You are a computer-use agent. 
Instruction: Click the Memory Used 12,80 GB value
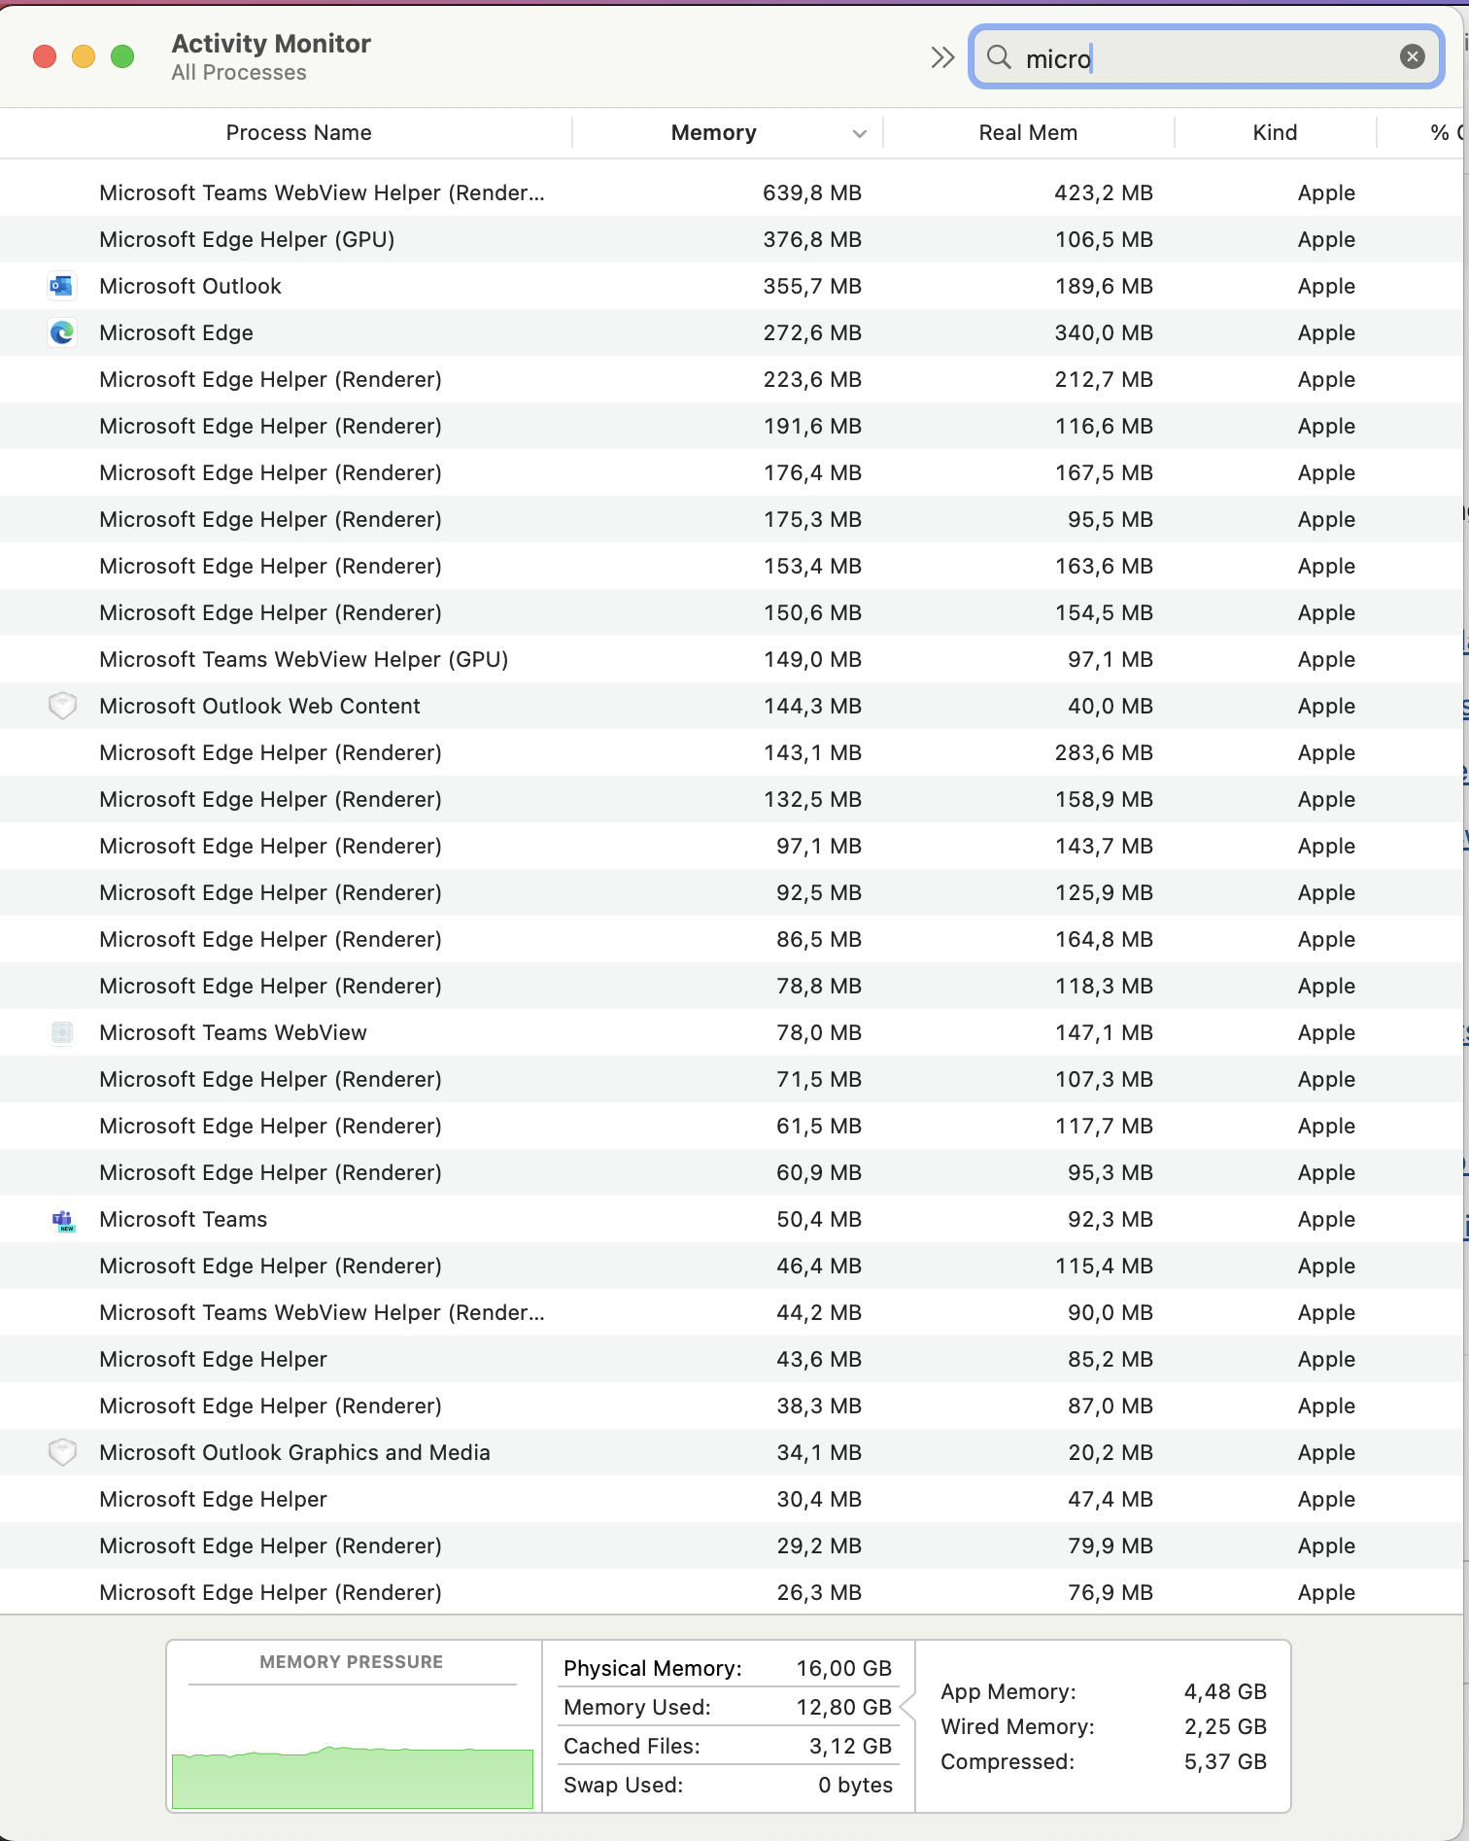coord(843,1707)
